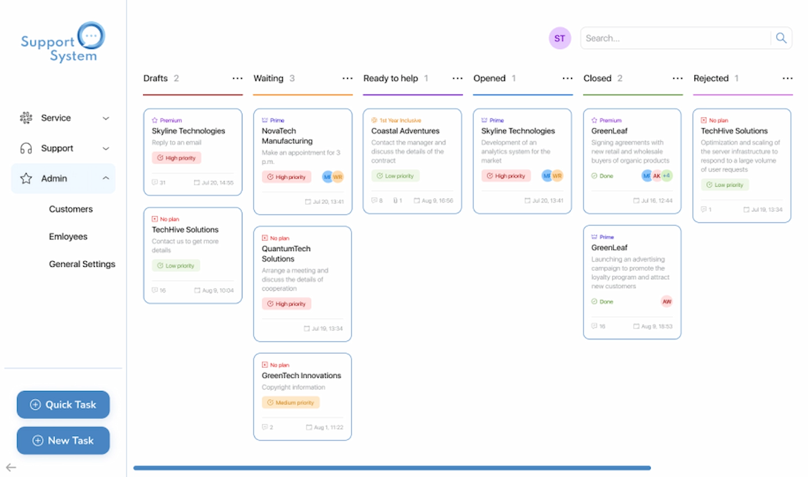
Task: Click the Quick Task button
Action: pyautogui.click(x=63, y=405)
